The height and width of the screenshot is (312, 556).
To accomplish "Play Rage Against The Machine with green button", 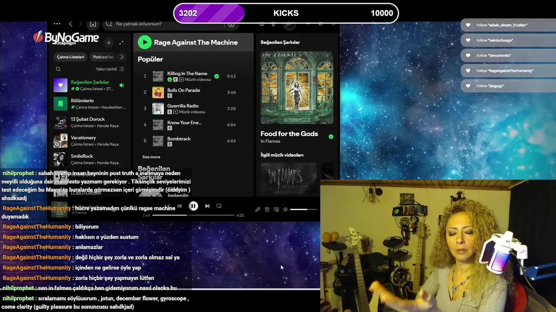I will tap(145, 42).
